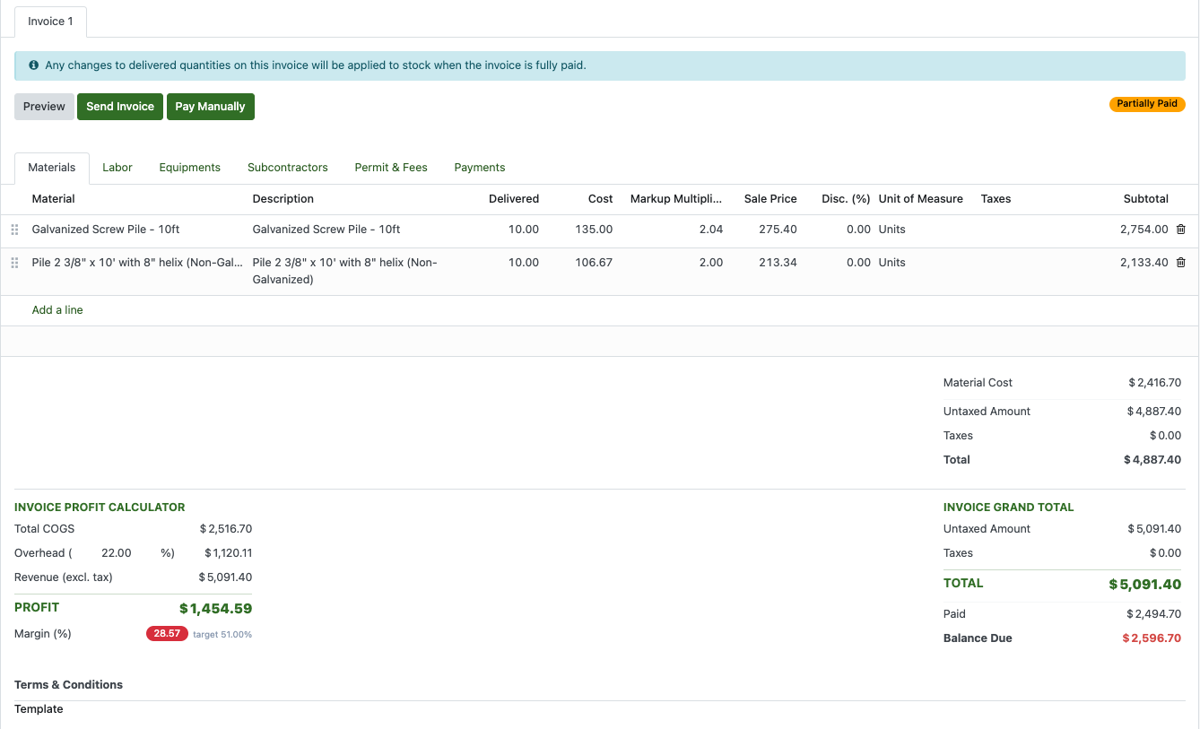Screen dimensions: 1200x729
Task: Switch to the Equipments tab
Action: click(190, 168)
